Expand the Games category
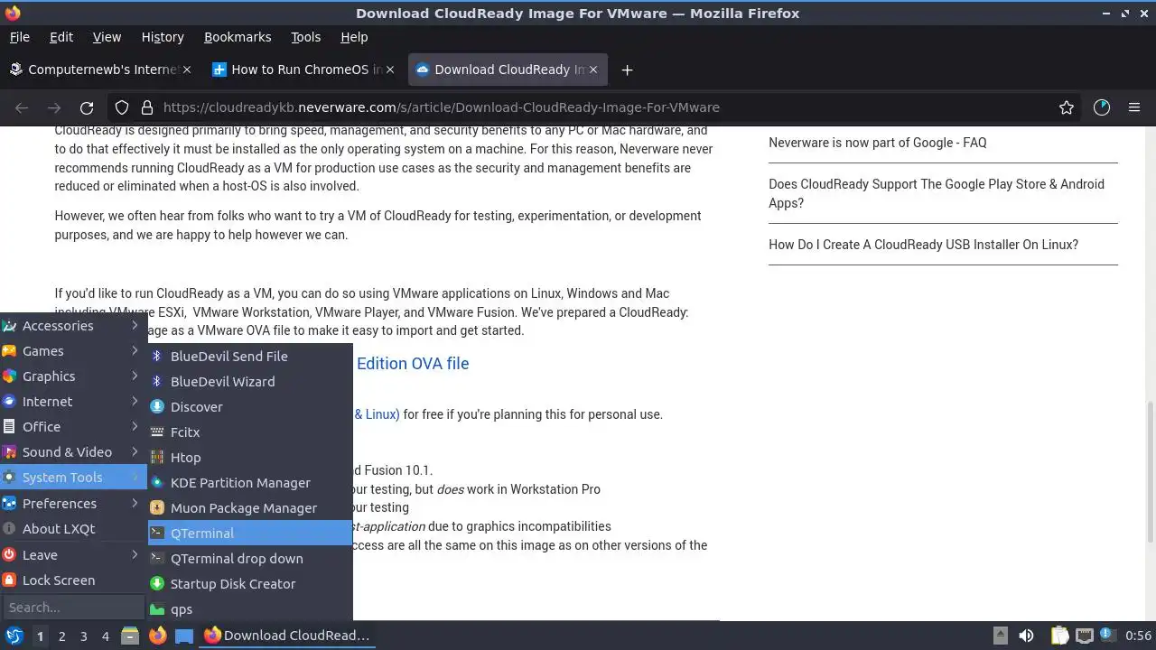The width and height of the screenshot is (1156, 650). (73, 350)
